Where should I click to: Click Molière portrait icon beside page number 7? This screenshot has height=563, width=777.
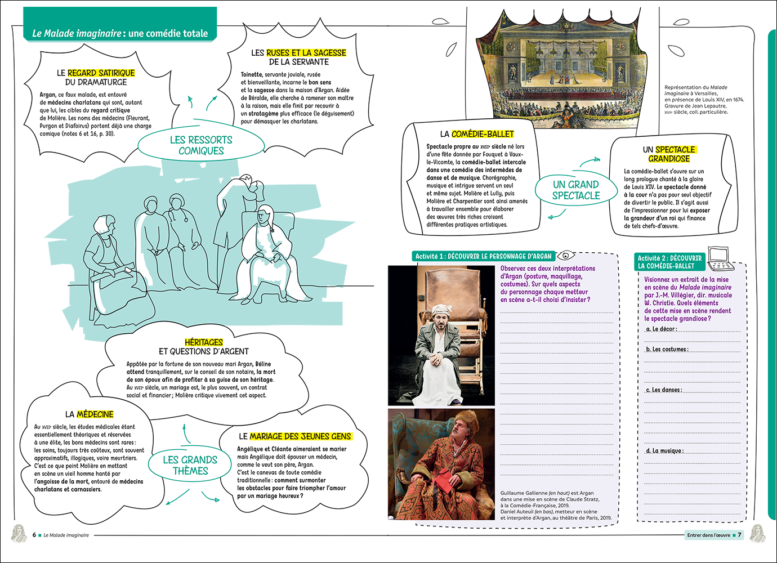tap(758, 534)
